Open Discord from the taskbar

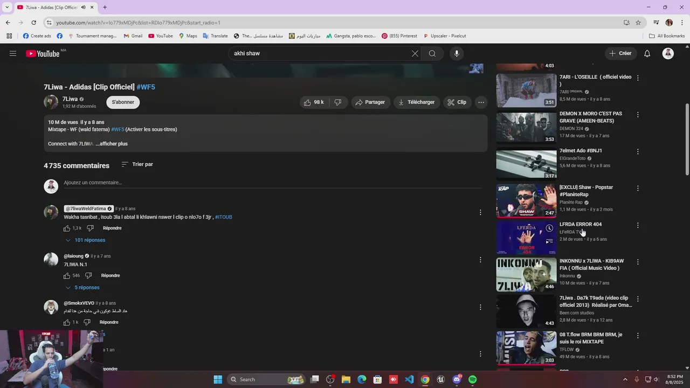(x=457, y=379)
